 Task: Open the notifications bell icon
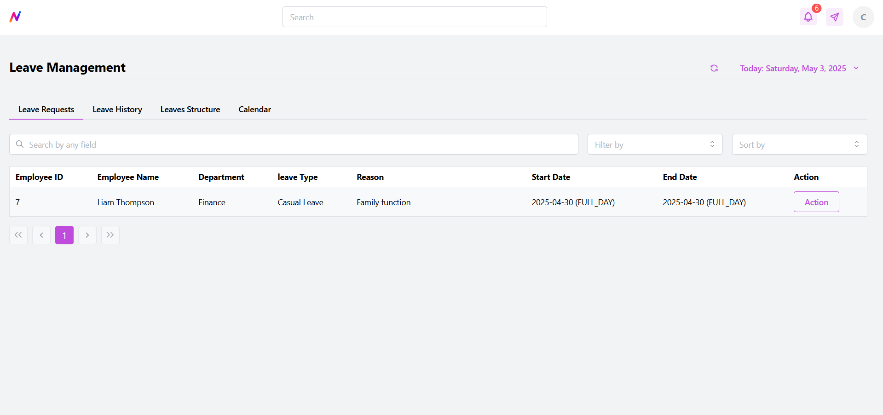(808, 17)
